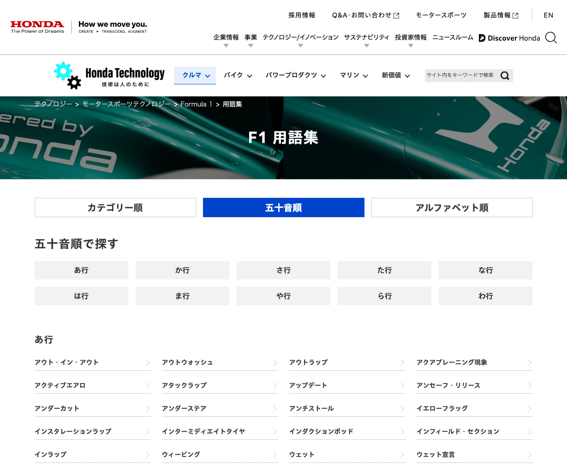Open site search with the magnifier icon
This screenshot has height=468, width=567.
point(551,38)
